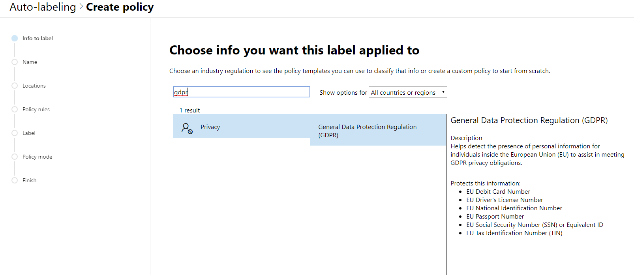This screenshot has width=634, height=275.
Task: Jump to Info to label step text
Action: (38, 38)
